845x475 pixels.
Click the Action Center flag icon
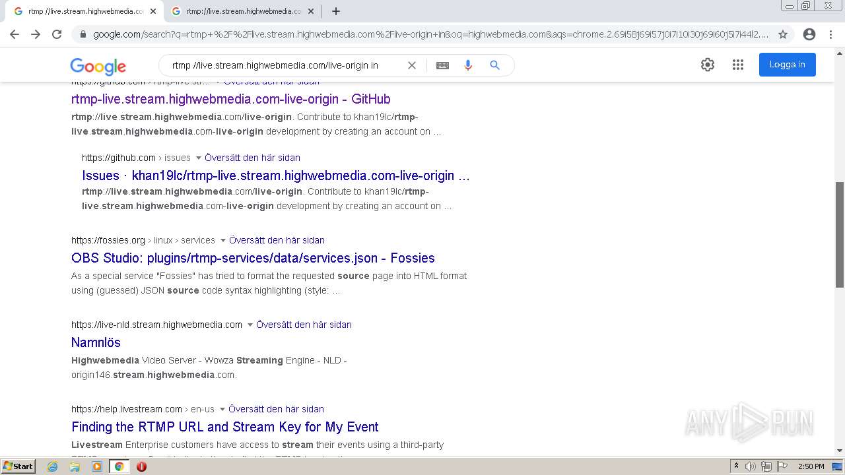[781, 466]
